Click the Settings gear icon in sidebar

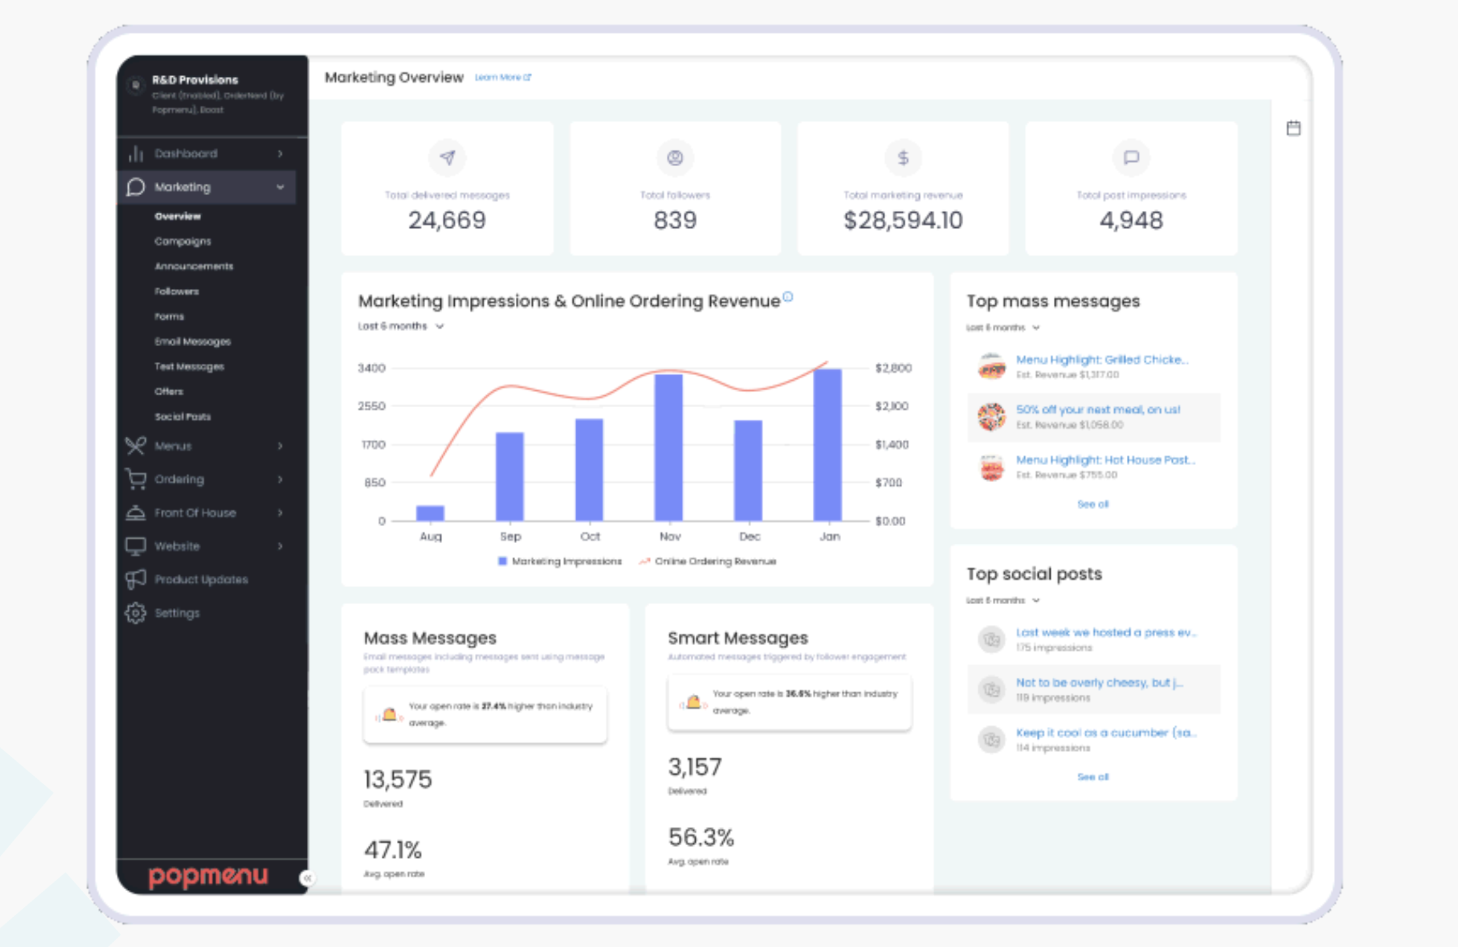pos(135,613)
